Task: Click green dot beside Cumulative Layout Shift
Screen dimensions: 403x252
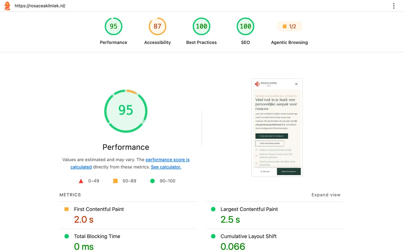Action: pos(213,236)
